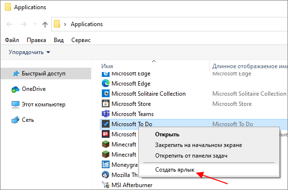This screenshot has height=190, width=288.
Task: Open the Сервис menu
Action: tap(81, 40)
